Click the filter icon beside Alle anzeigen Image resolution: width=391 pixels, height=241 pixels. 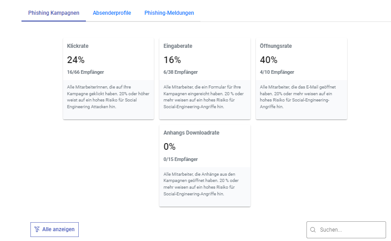pos(37,229)
